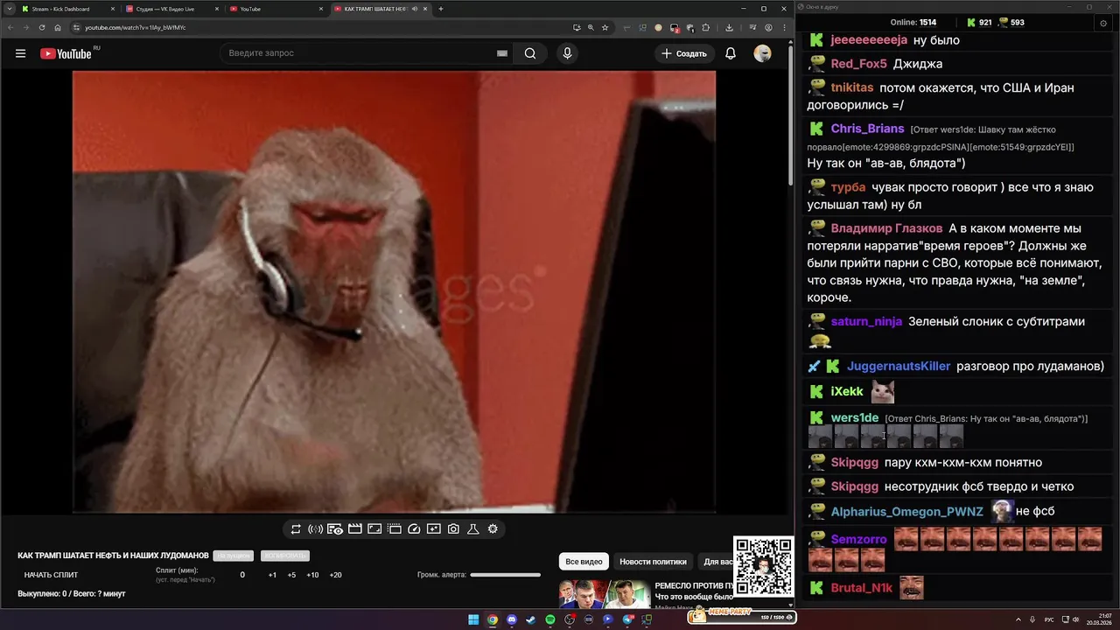Open the Создать create menu
The width and height of the screenshot is (1120, 630).
point(683,53)
